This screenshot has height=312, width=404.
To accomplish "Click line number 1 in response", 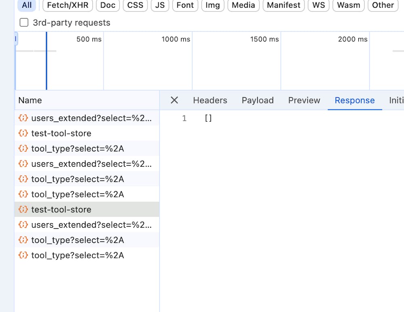I will [x=184, y=118].
